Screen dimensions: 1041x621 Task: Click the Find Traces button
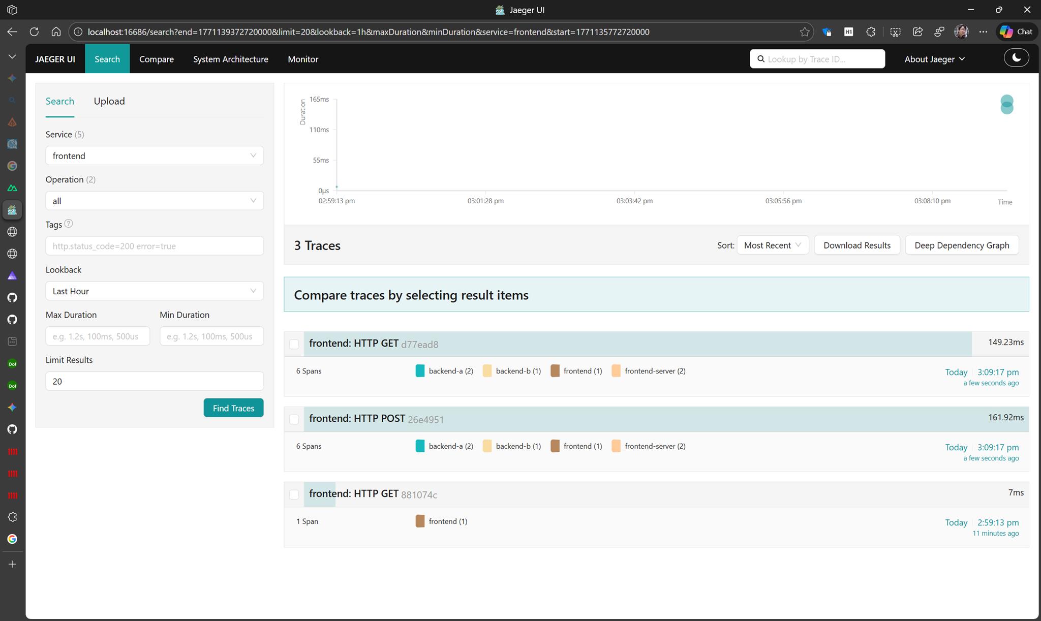233,408
